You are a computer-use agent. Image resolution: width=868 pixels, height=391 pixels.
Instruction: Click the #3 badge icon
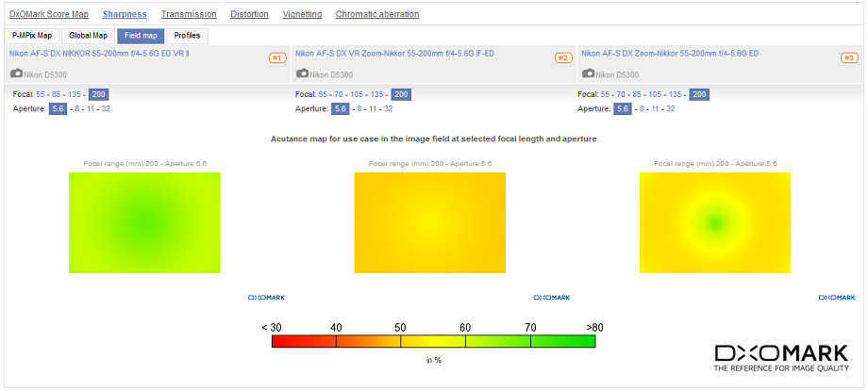[849, 57]
